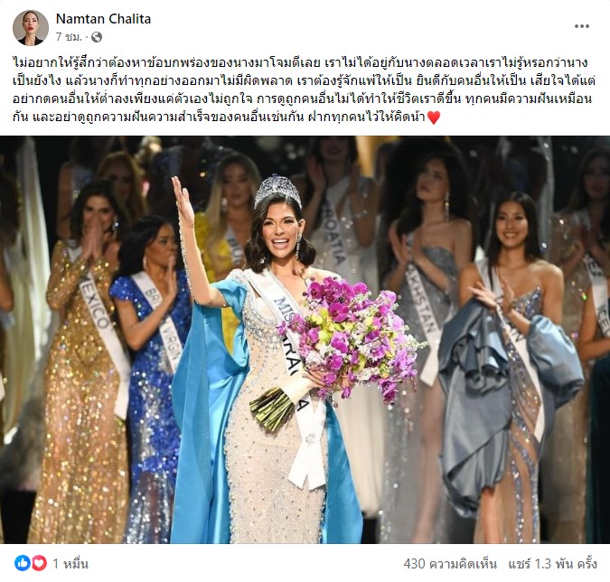This screenshot has height=582, width=610.
Task: Open Namtan Chalita's profile picture avatar
Action: [x=31, y=28]
